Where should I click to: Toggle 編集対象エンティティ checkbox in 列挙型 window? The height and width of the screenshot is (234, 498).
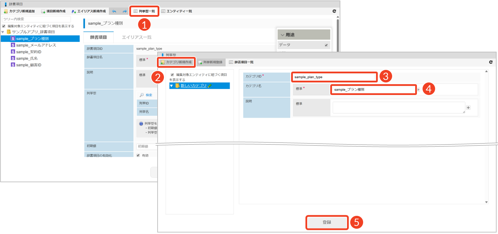(172, 75)
